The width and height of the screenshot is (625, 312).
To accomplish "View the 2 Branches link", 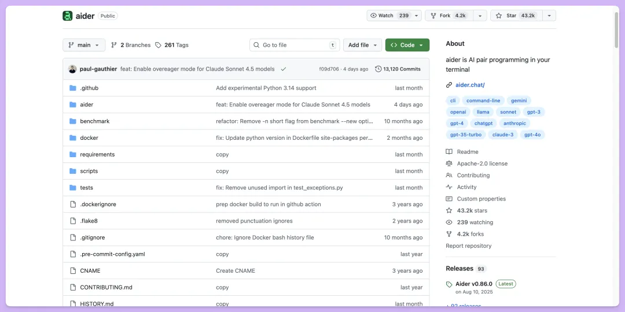I will tap(131, 45).
